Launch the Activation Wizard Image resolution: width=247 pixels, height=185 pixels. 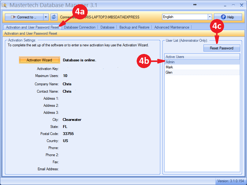click(40, 60)
